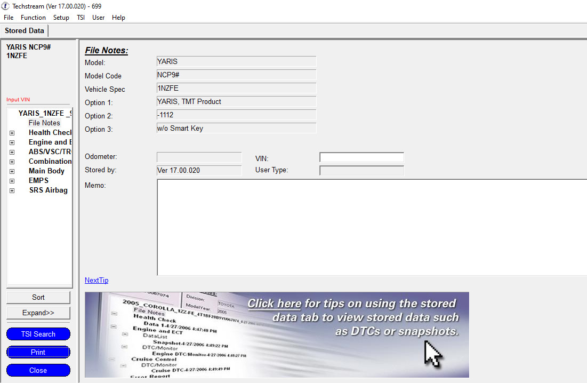The width and height of the screenshot is (587, 383).
Task: Click Option 1 field YARIS, TMT Product
Action: coord(236,101)
